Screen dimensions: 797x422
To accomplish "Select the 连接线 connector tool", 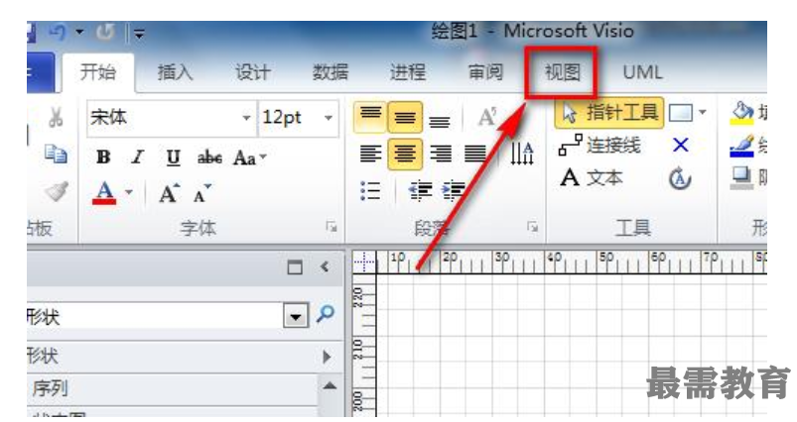I will 599,146.
